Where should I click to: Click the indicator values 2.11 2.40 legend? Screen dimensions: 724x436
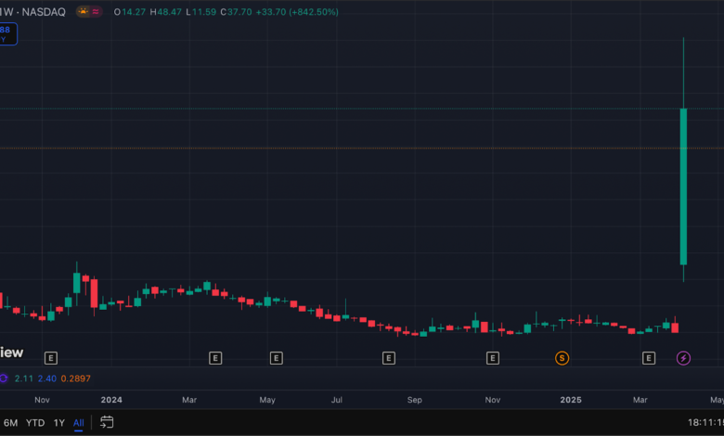click(x=39, y=378)
